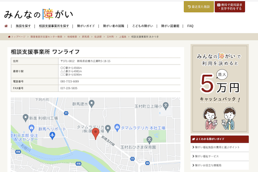This screenshot has width=258, height=172.
Task: Expand 障がい福祉施設の費用と選ぶポイント guide link
Action: [x=219, y=148]
